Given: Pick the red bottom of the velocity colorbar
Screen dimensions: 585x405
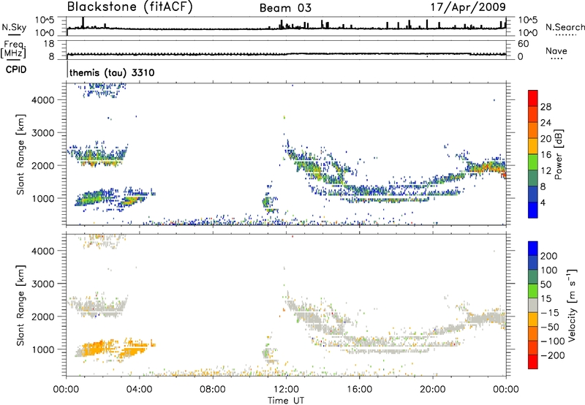Looking at the screenshot, I should click(533, 362).
